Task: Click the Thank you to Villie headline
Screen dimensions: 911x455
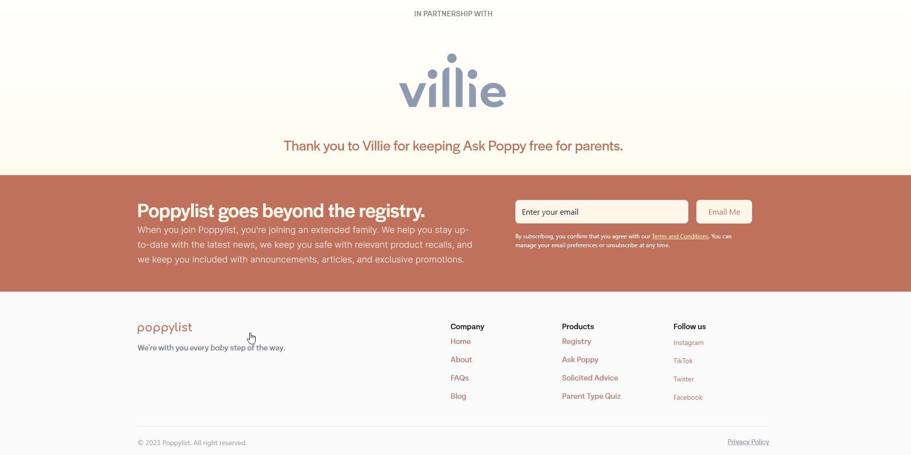Action: [453, 146]
